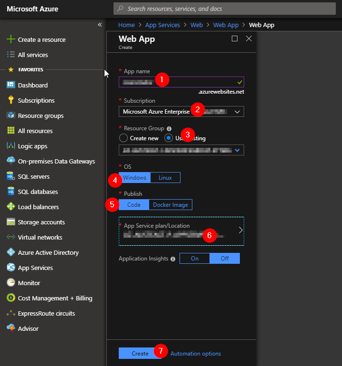
Task: Click the Resource groups cube icon
Action: [11, 116]
